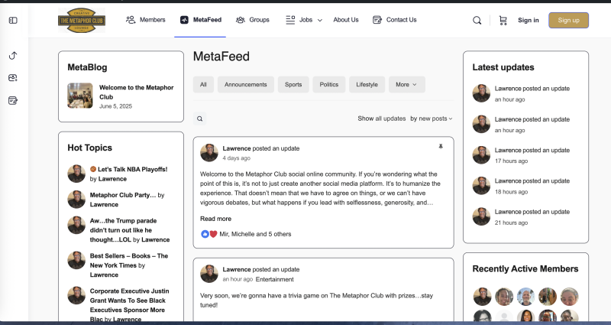Click the edit note icon in left sidebar
This screenshot has height=325, width=611.
click(13, 100)
